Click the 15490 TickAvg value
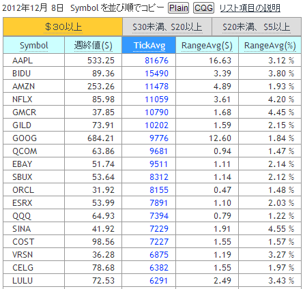Screen dimensions: 303x289 coord(156,74)
